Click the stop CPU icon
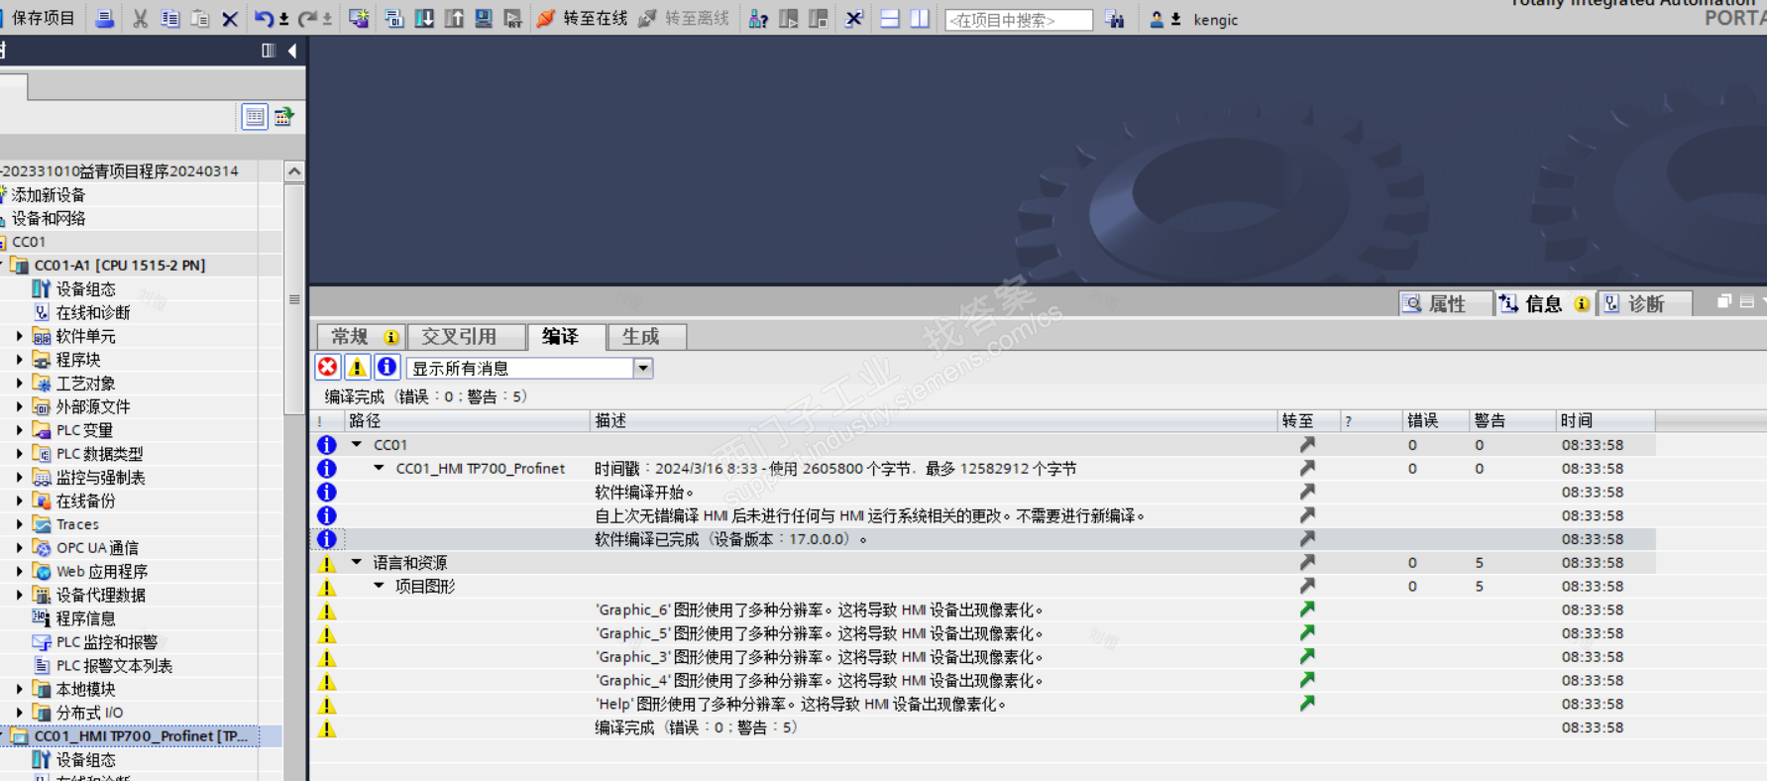 819,19
